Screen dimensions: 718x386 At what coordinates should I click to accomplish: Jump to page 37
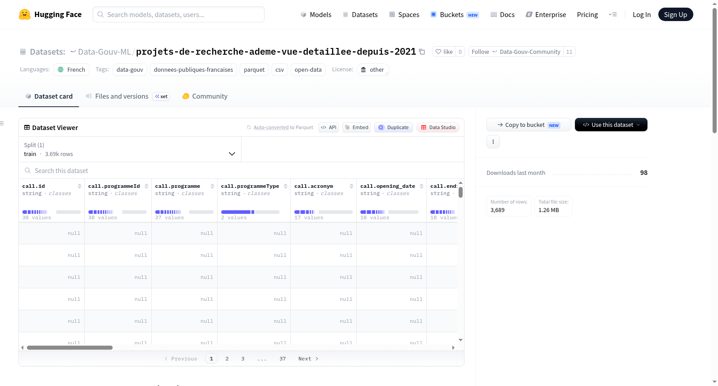pyautogui.click(x=283, y=359)
